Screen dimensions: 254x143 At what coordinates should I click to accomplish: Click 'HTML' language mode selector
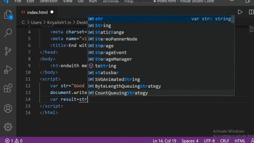tap(240, 141)
